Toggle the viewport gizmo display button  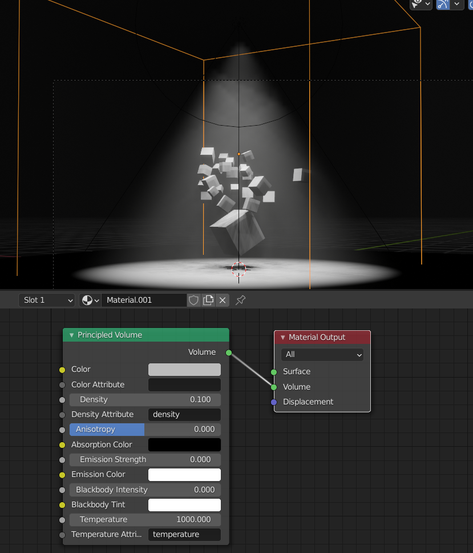pyautogui.click(x=443, y=4)
